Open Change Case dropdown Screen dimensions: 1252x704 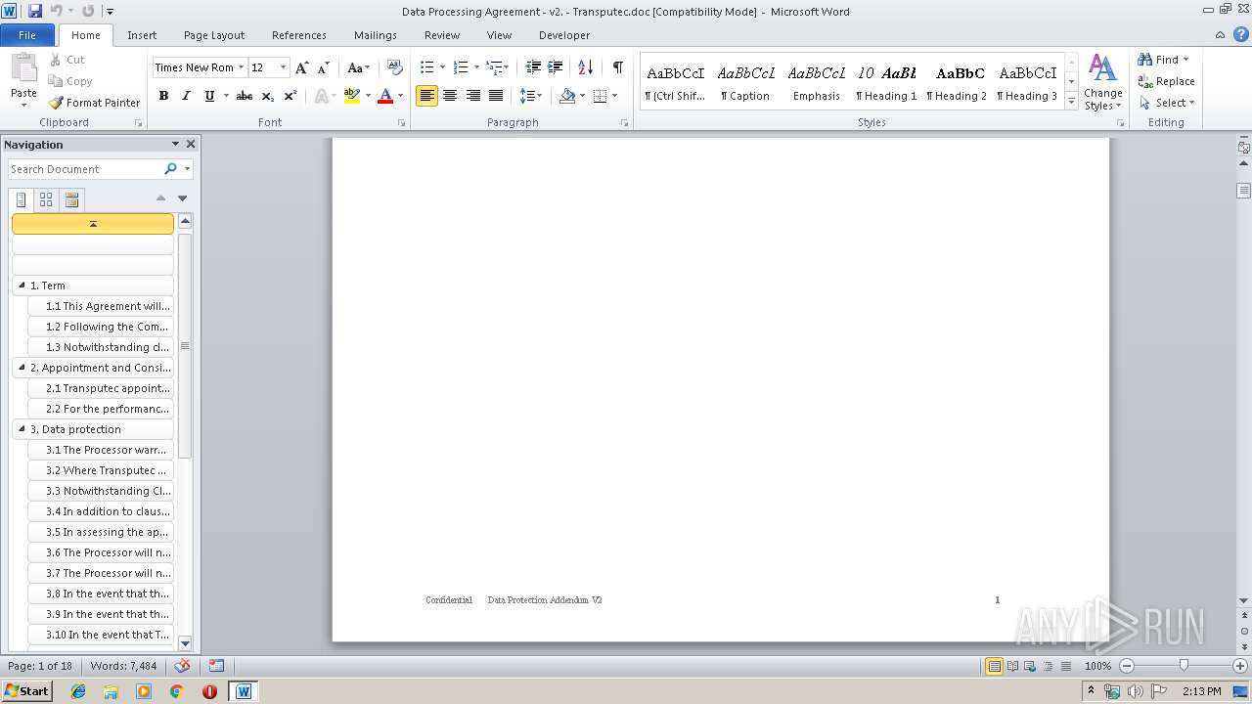(357, 67)
